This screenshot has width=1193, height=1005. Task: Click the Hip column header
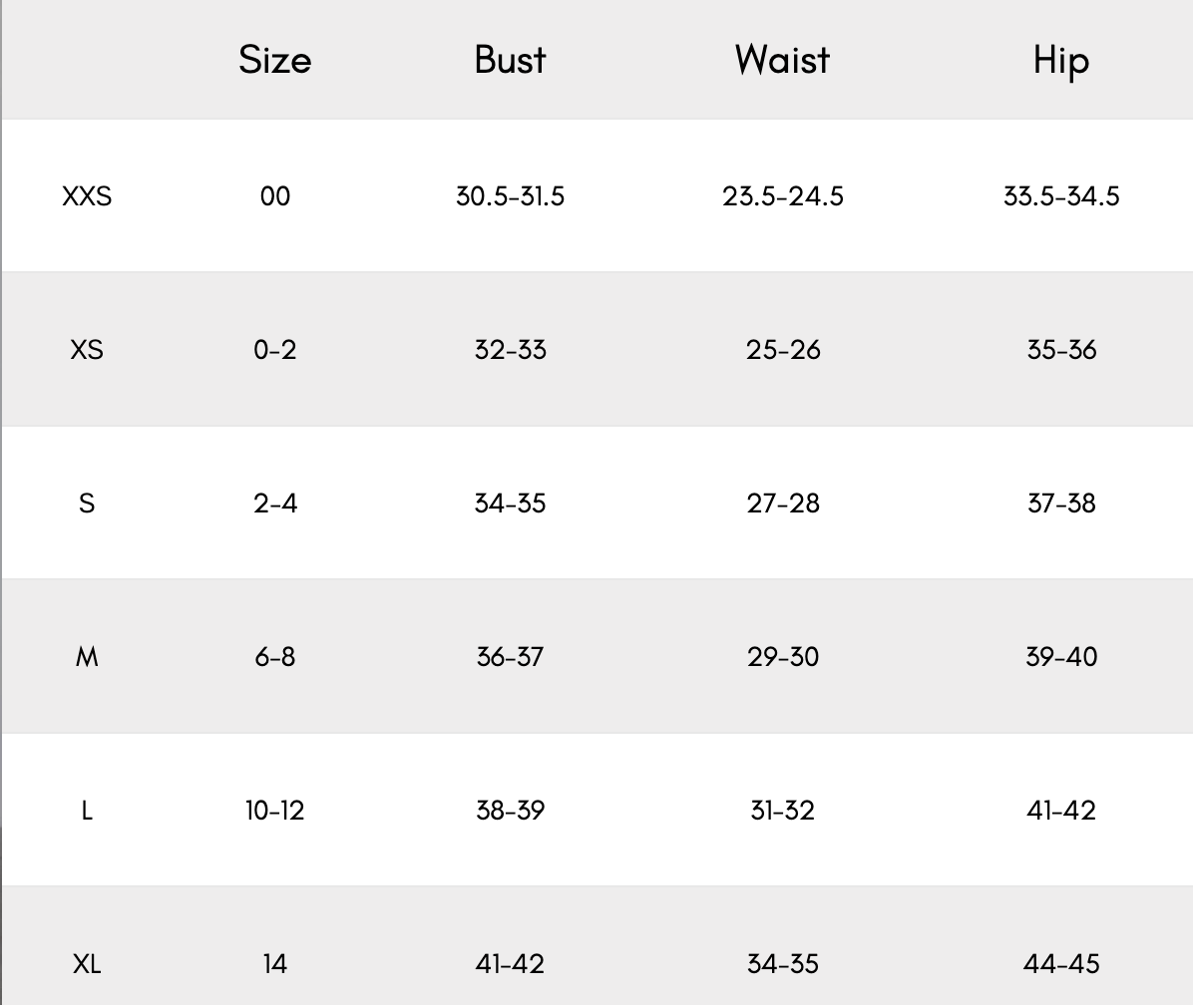pyautogui.click(x=1060, y=61)
